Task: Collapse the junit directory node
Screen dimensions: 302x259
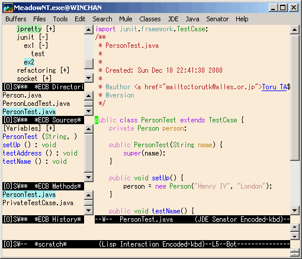Action: 43,37
